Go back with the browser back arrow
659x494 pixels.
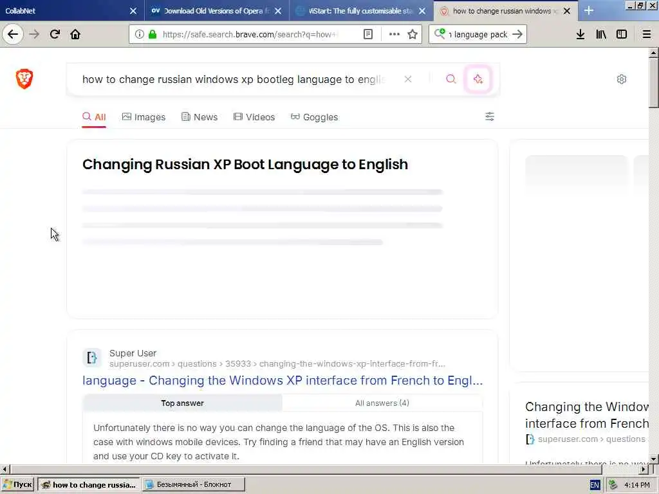pos(13,34)
